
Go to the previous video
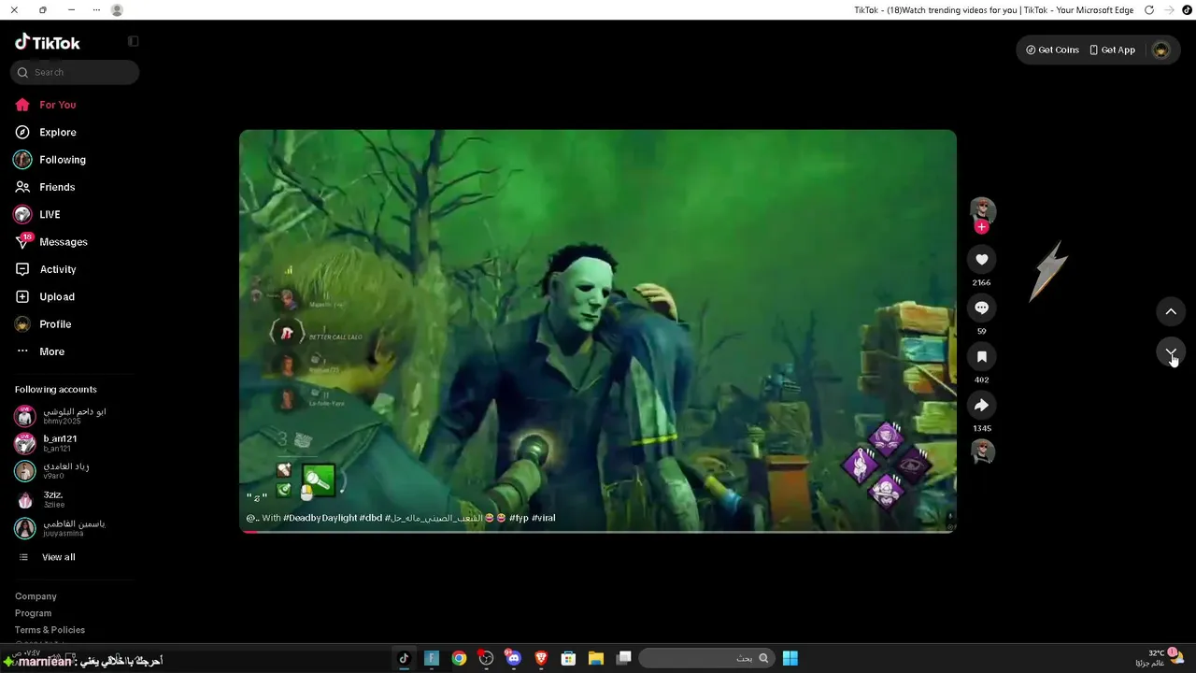coord(1171,311)
